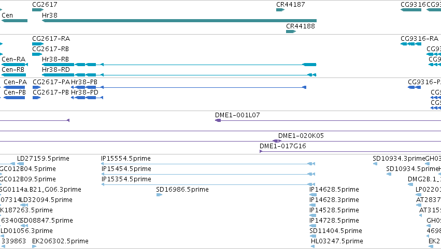Click the Hr38-RD transcript label
441x249 pixels.
pos(55,70)
